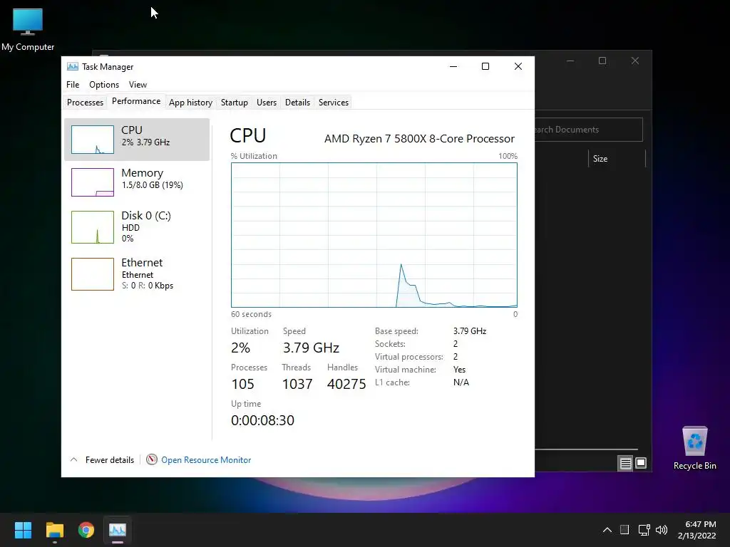Image resolution: width=730 pixels, height=547 pixels.
Task: Open the My Computer desktop icon
Action: pyautogui.click(x=28, y=29)
